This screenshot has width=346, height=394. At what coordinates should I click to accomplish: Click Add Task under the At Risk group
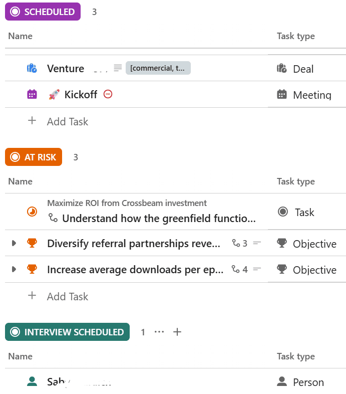(x=67, y=296)
